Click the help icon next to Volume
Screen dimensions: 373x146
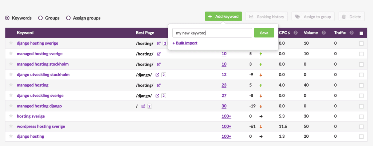point(323,33)
